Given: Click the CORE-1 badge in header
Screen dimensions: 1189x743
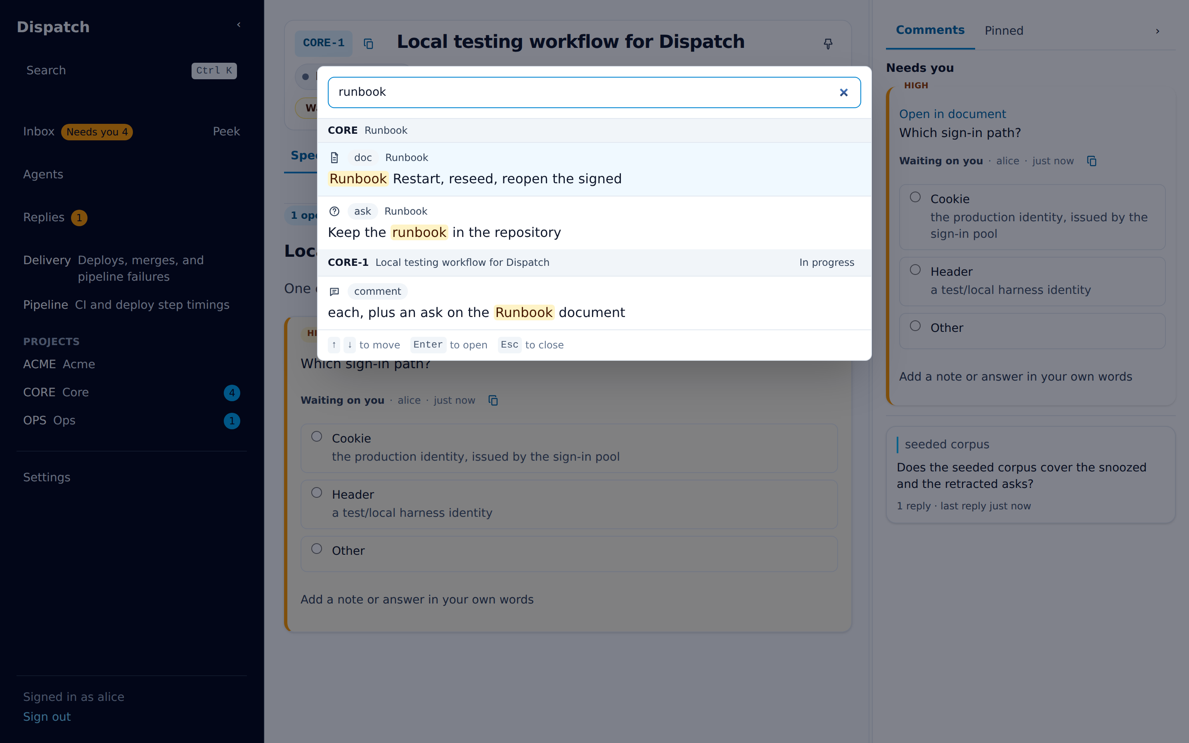Looking at the screenshot, I should pos(323,43).
